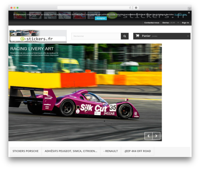Open Jeep 4x4 Off Road menu
The height and width of the screenshot is (169, 200).
(138, 151)
